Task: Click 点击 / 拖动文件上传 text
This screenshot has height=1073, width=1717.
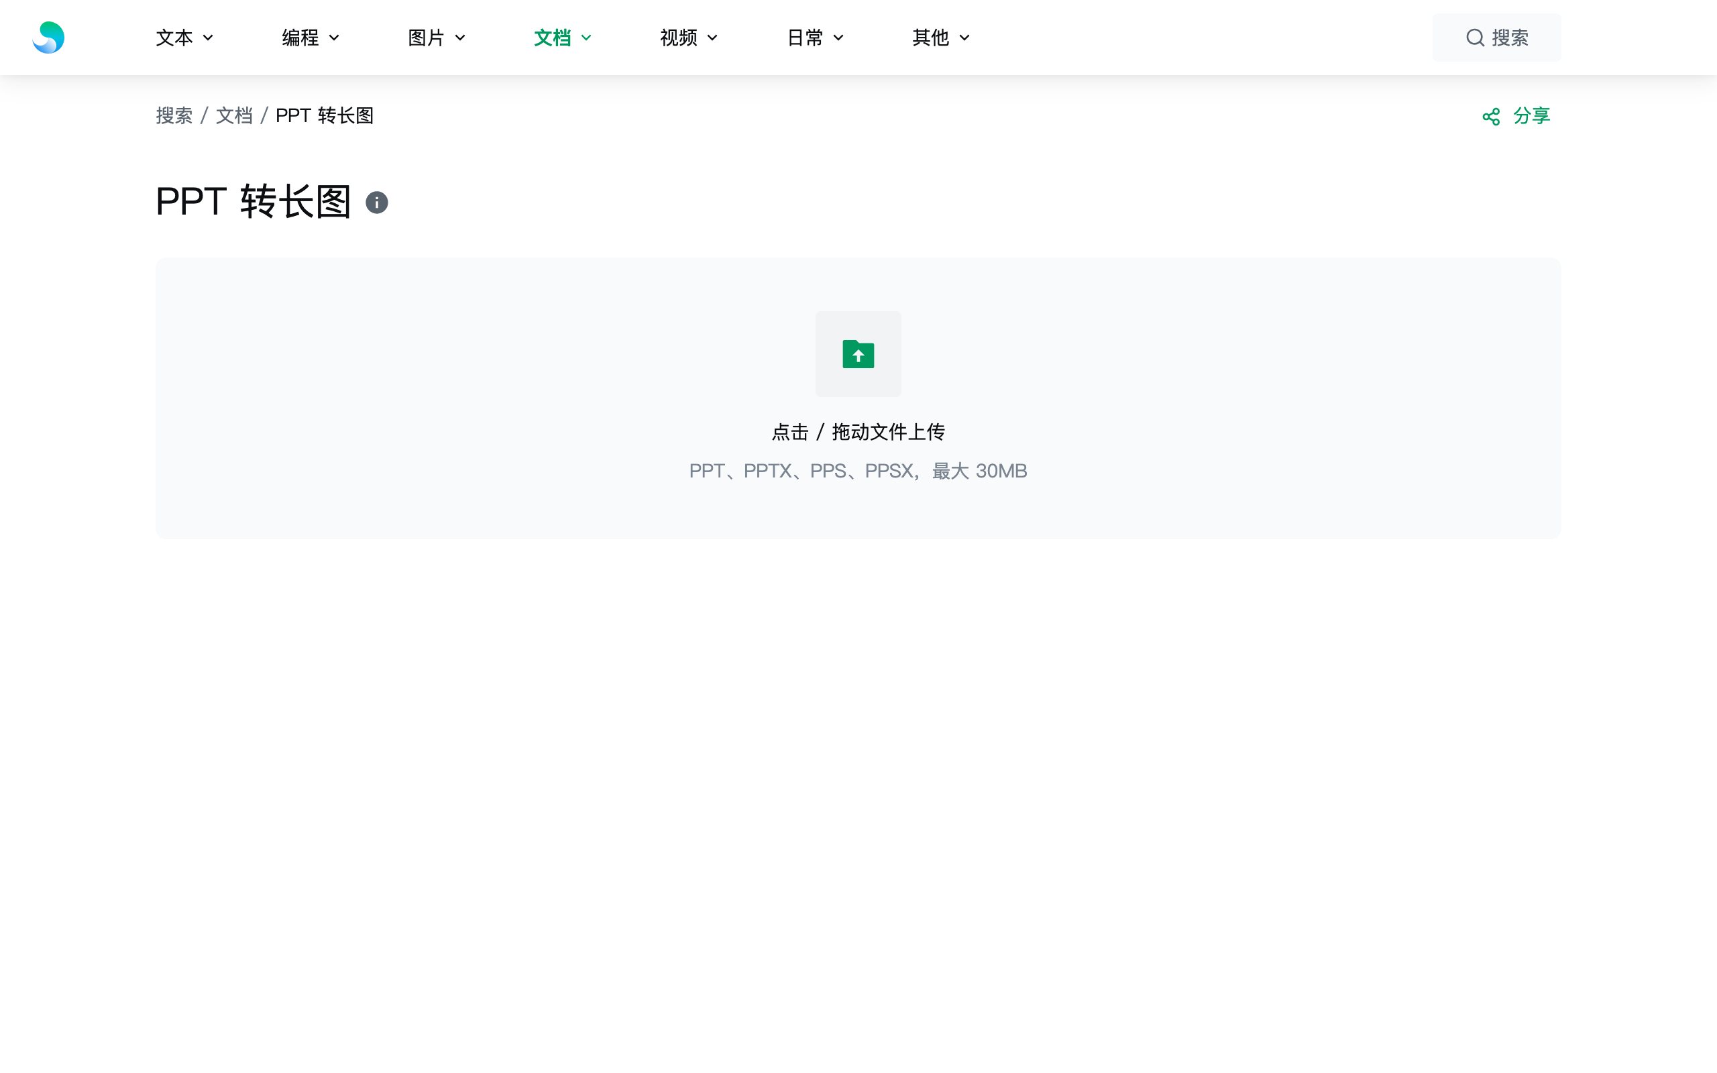Action: [858, 431]
